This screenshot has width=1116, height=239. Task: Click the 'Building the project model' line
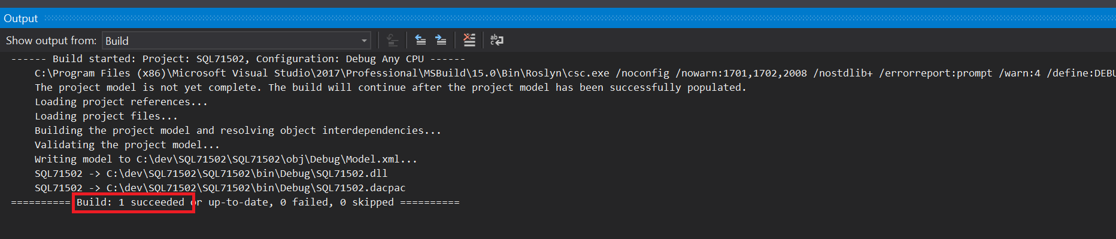pyautogui.click(x=238, y=130)
